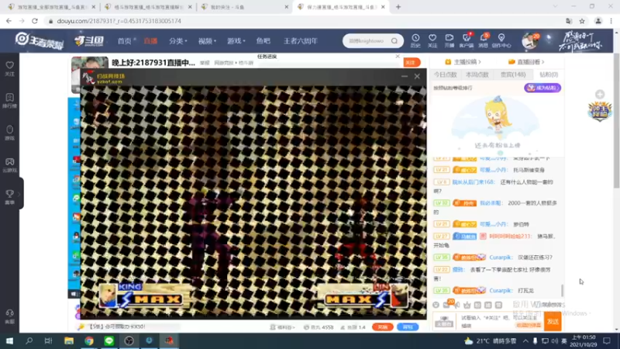Click the user avatar in the top navbar
The image size is (620, 349).
tap(529, 41)
